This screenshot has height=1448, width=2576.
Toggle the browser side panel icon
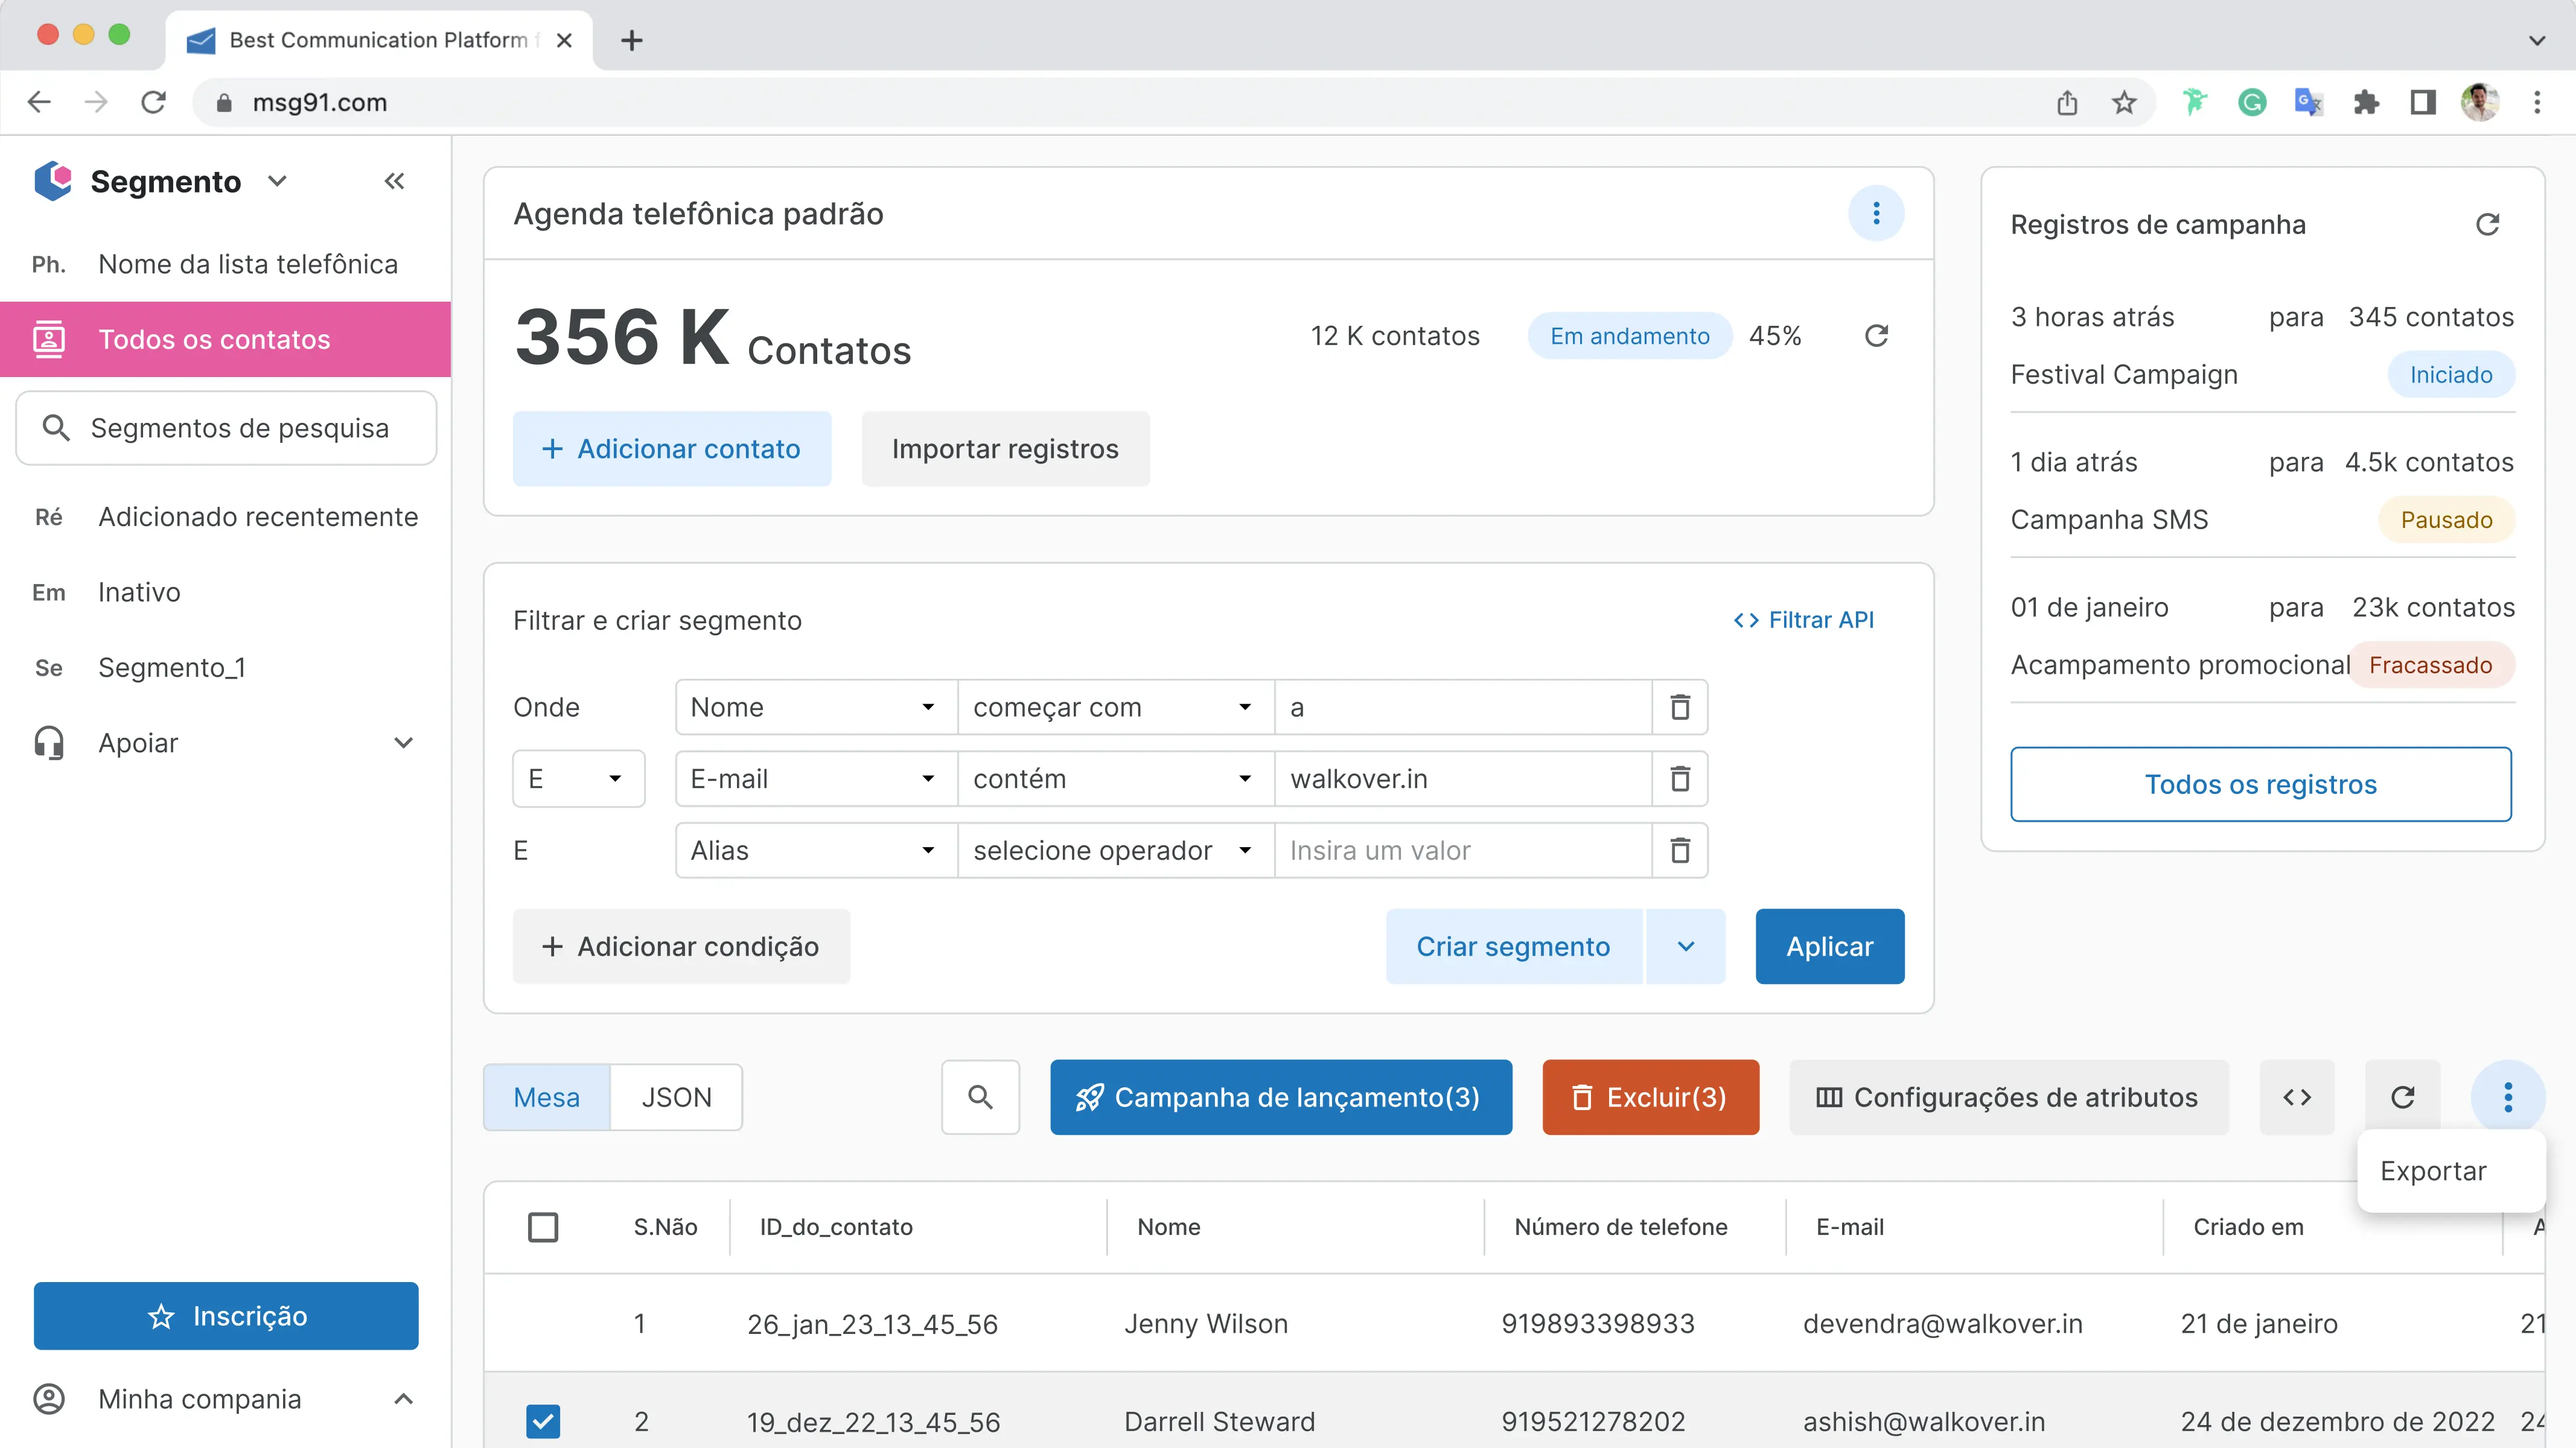(2423, 102)
